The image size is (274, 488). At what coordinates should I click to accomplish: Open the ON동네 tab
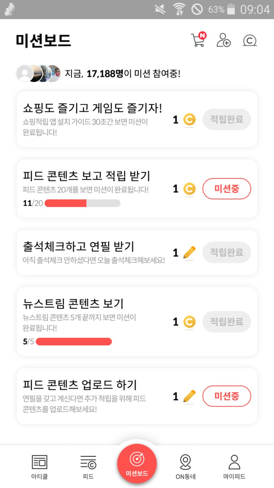tap(185, 467)
